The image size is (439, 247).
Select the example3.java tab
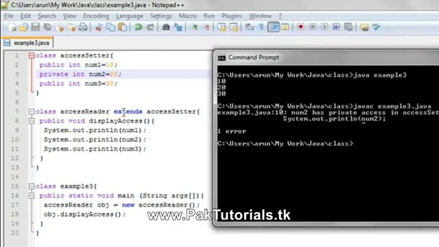[27, 43]
